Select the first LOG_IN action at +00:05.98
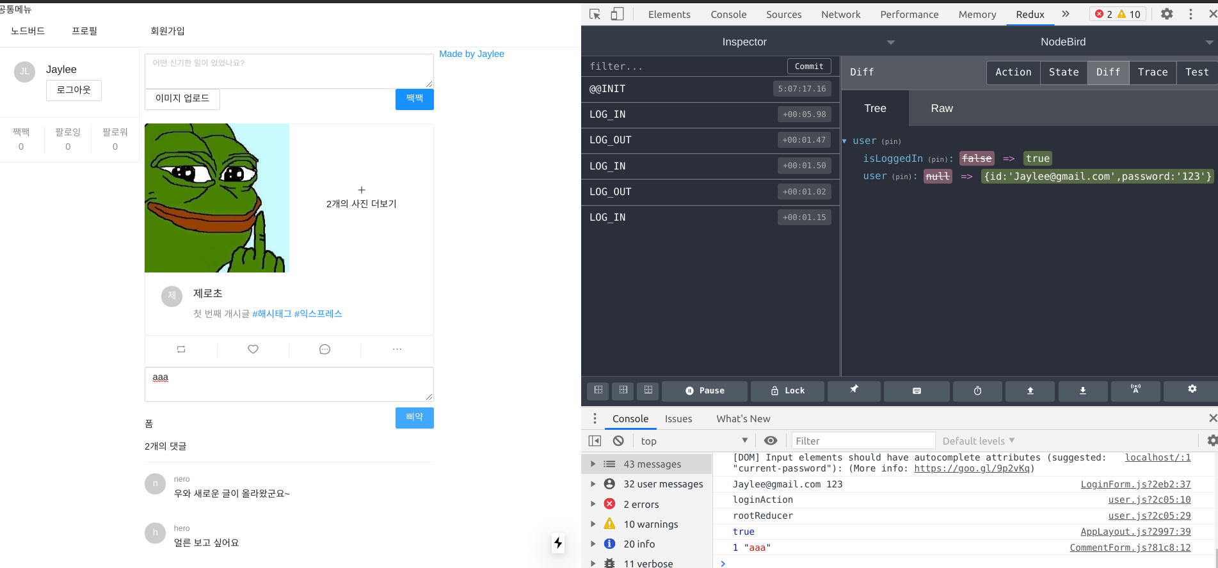The width and height of the screenshot is (1218, 568). click(710, 114)
